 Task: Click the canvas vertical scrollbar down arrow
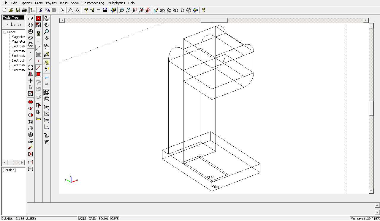(x=371, y=191)
